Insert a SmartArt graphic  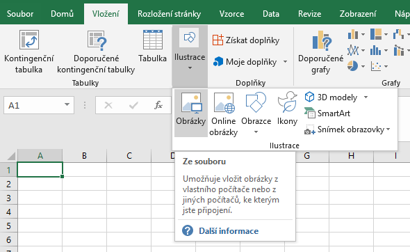[327, 113]
